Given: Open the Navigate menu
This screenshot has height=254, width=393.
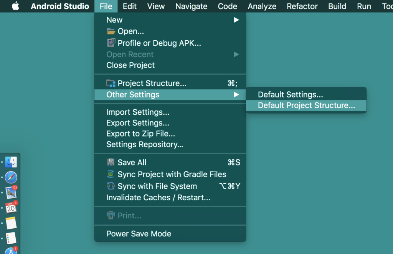Looking at the screenshot, I should (191, 6).
